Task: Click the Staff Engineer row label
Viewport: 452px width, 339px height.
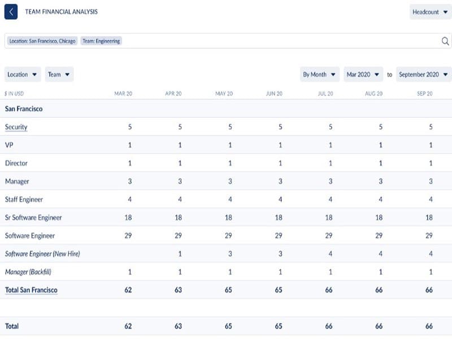Action: 24,199
